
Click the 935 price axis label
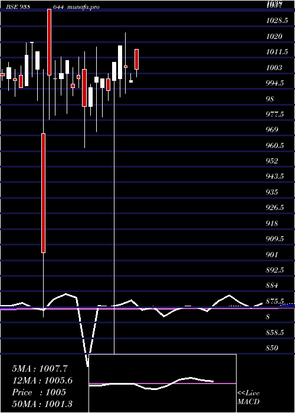click(272, 192)
